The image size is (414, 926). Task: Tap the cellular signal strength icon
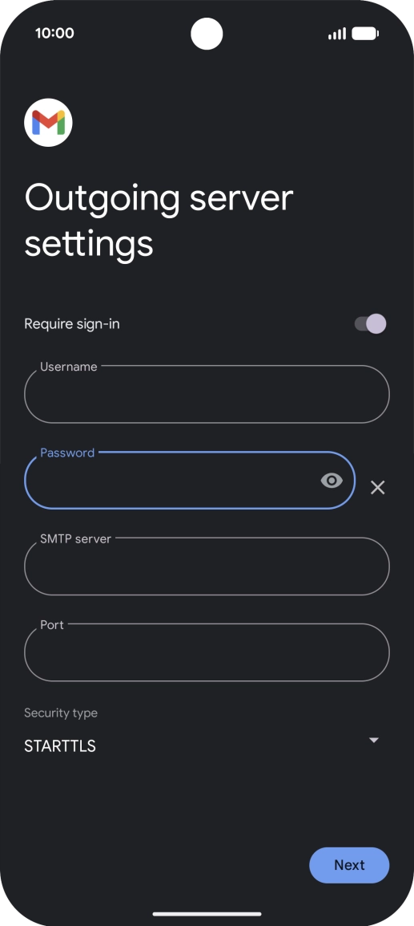[x=337, y=35]
